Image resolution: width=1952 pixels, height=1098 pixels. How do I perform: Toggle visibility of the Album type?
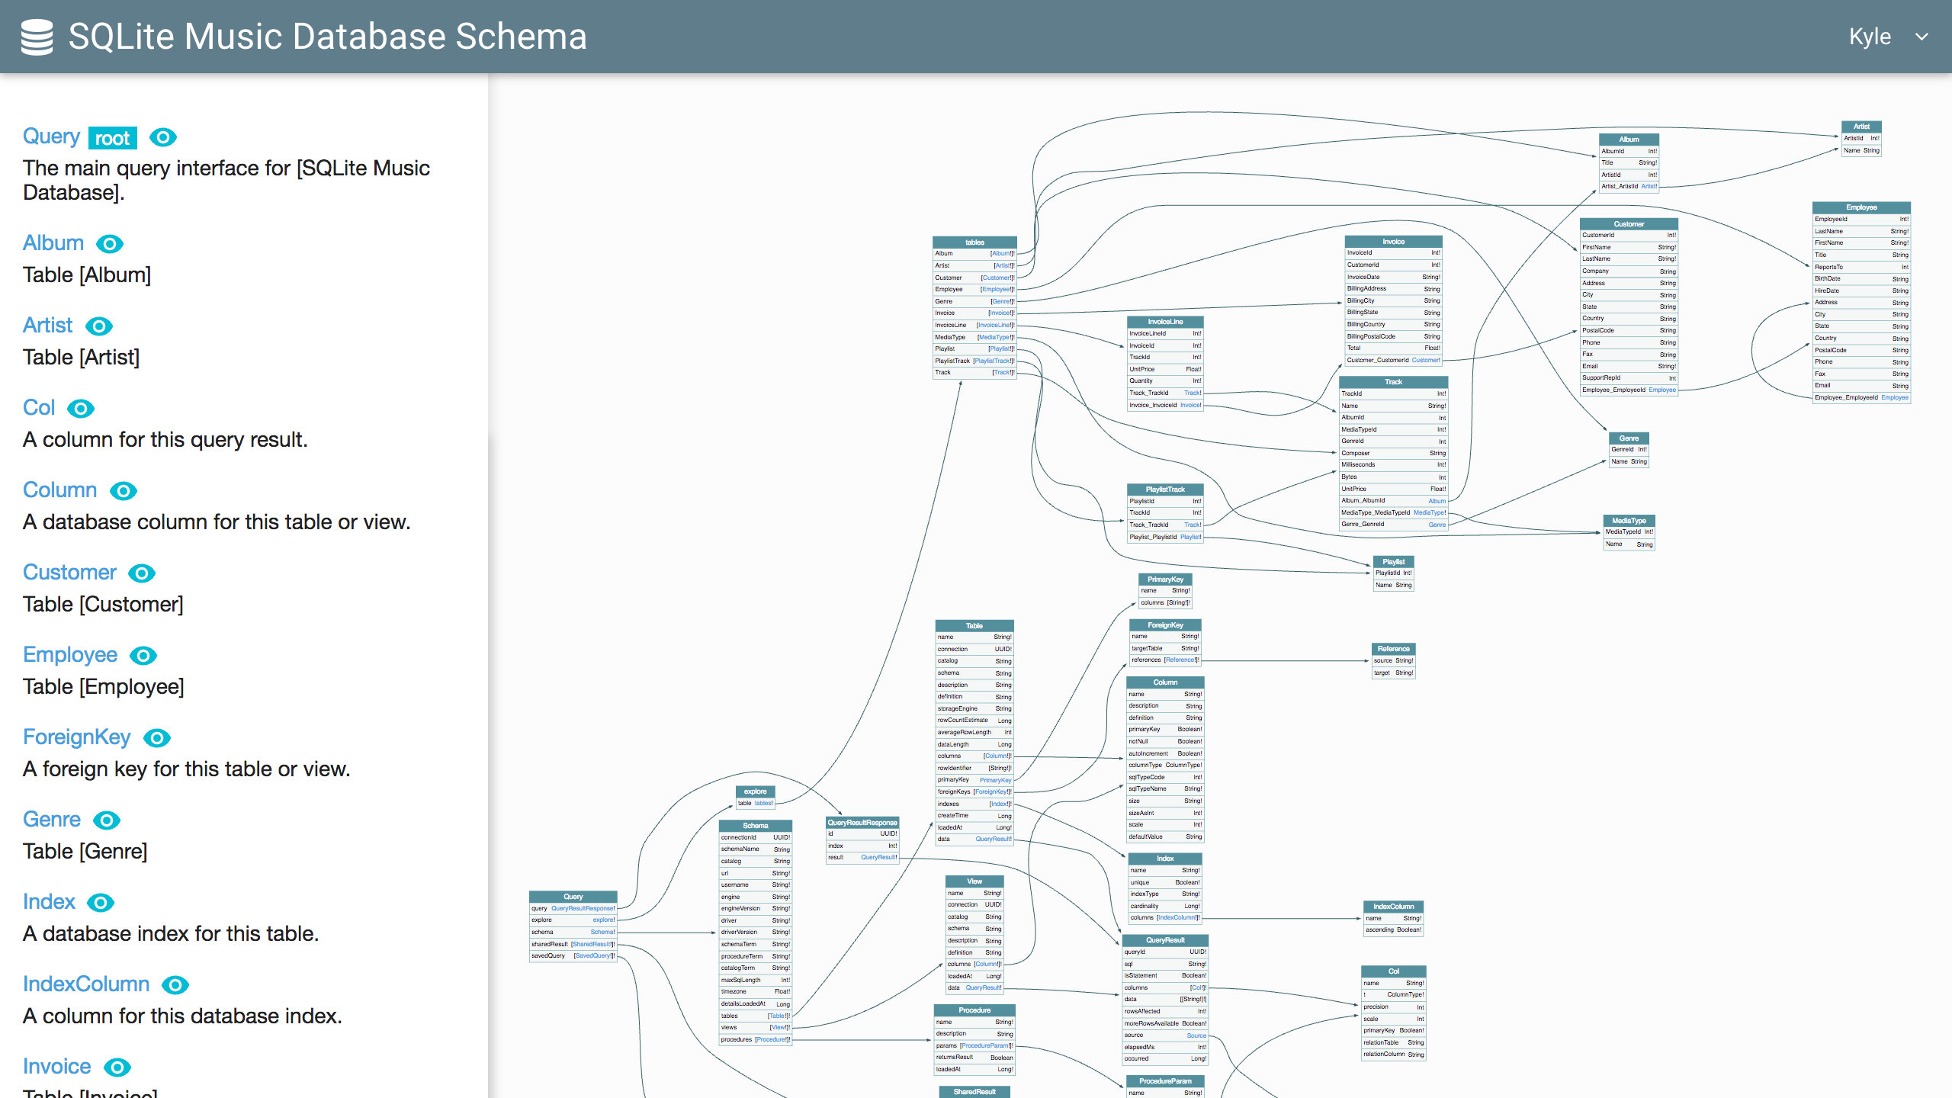(x=110, y=244)
